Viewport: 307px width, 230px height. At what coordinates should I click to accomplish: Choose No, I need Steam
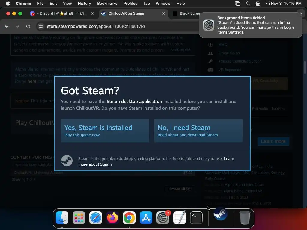(198, 131)
